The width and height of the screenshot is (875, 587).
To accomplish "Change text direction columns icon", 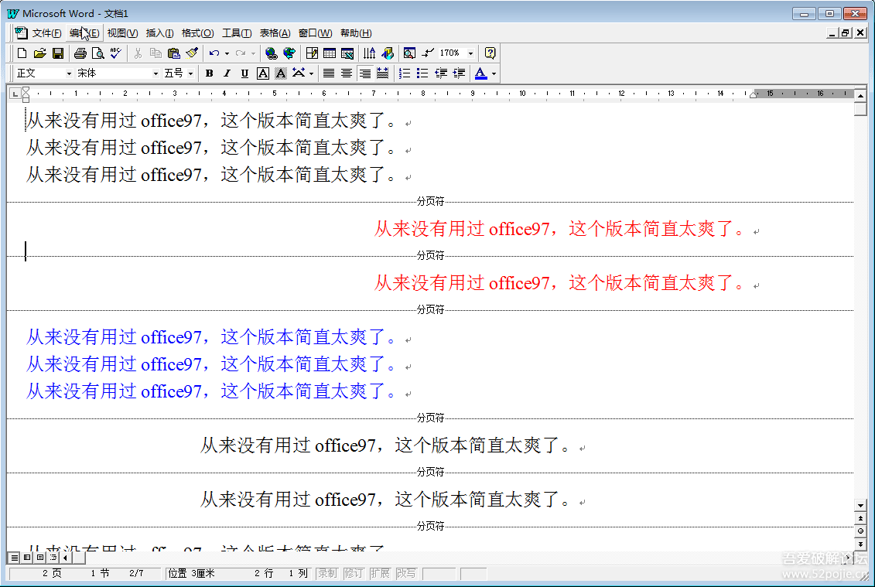I will pos(370,53).
